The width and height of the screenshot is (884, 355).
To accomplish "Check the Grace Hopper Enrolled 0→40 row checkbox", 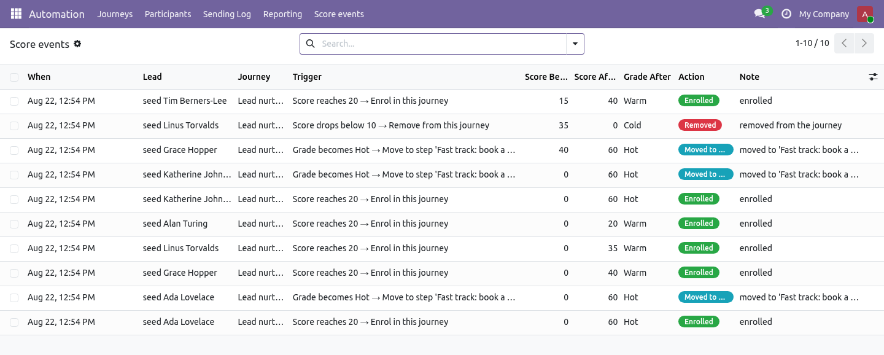I will (x=14, y=273).
